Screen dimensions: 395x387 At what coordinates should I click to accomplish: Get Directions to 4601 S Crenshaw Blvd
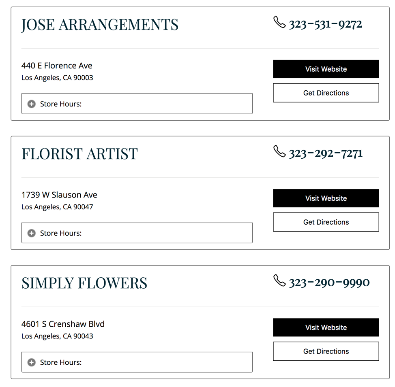pos(326,351)
